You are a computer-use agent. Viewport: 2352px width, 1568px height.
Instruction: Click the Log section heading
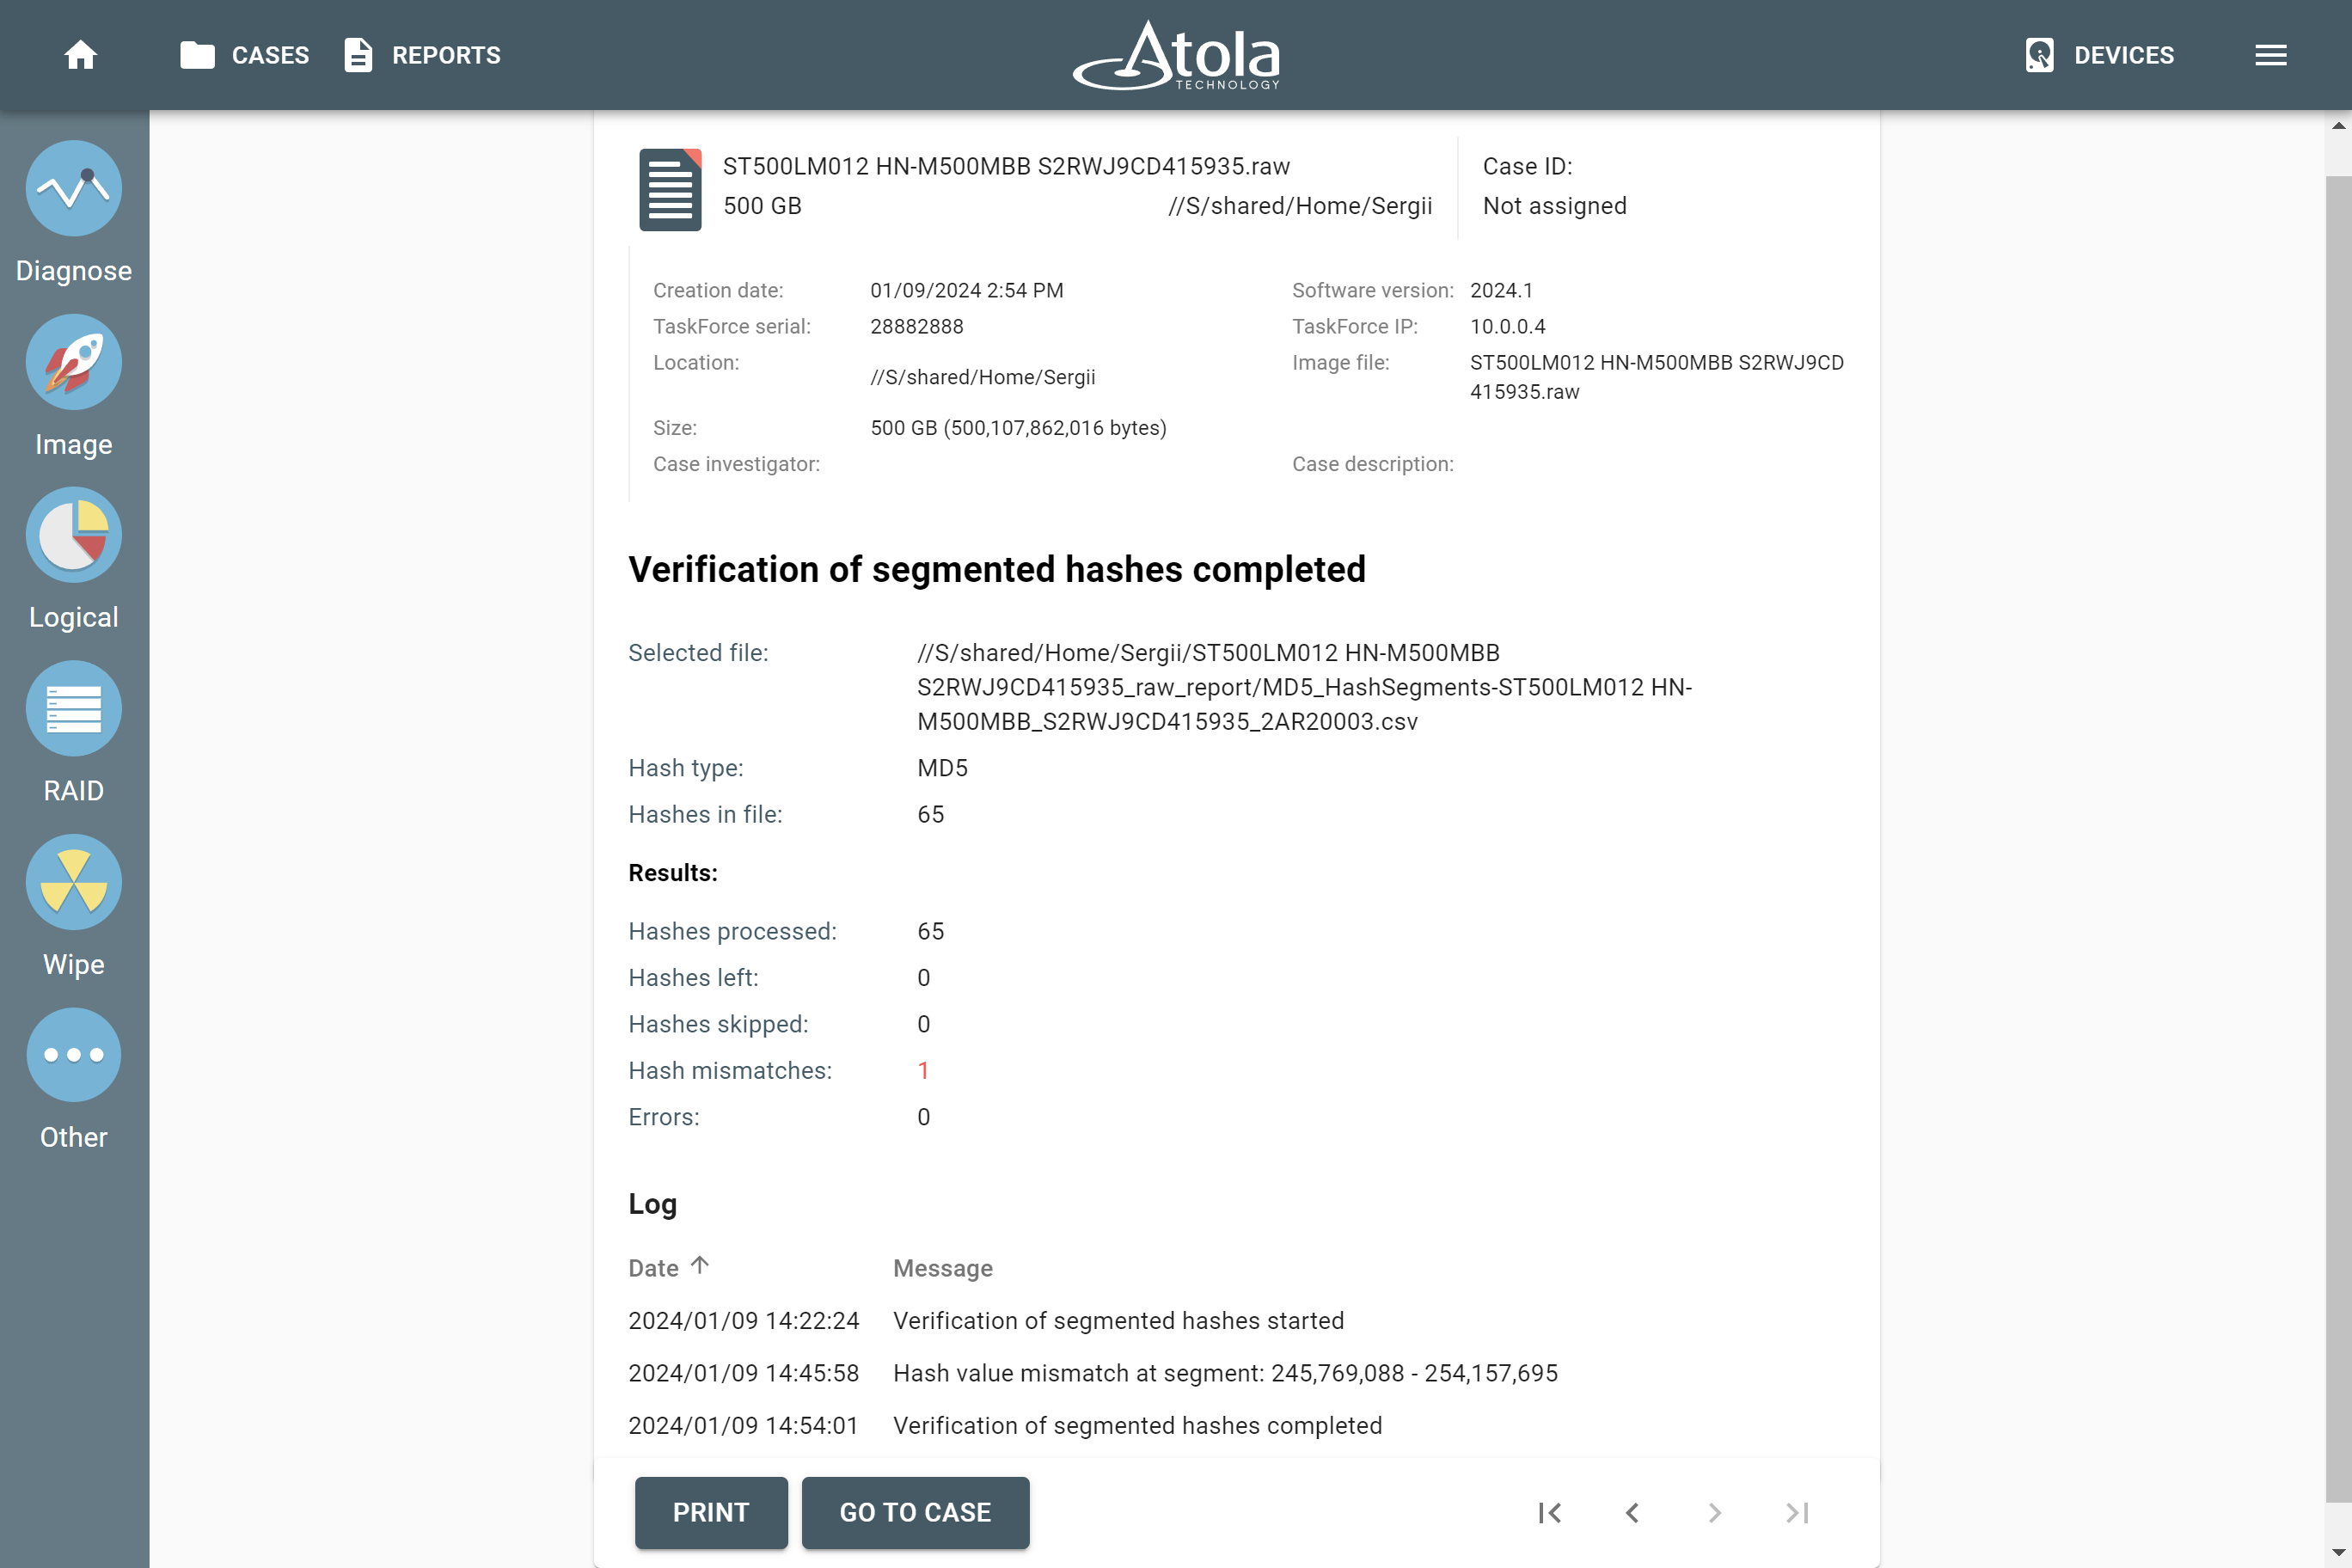coord(652,1204)
